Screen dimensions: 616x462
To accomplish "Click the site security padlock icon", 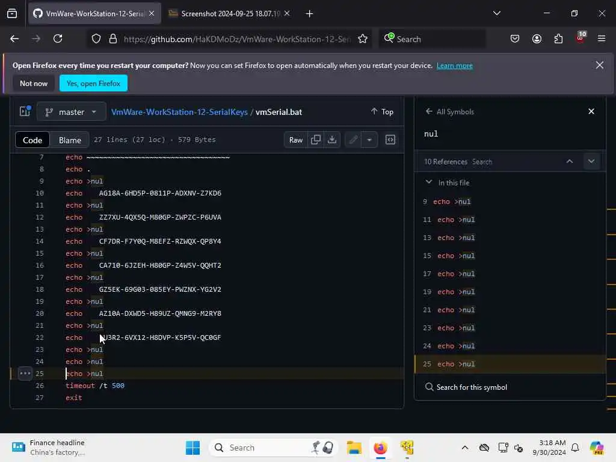I will pos(113,39).
